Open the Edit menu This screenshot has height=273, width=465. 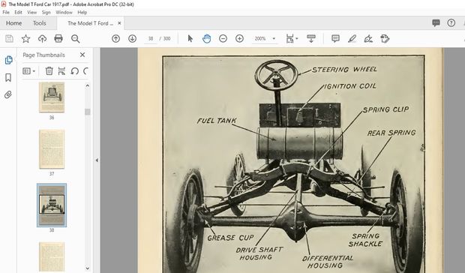19,12
